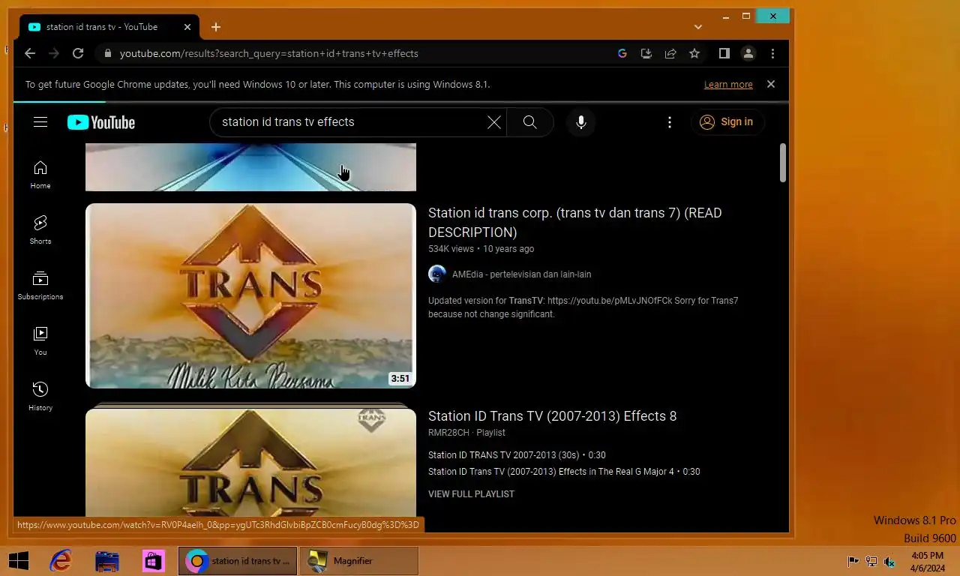The width and height of the screenshot is (960, 576).
Task: Open a new Chrome tab
Action: (x=216, y=27)
